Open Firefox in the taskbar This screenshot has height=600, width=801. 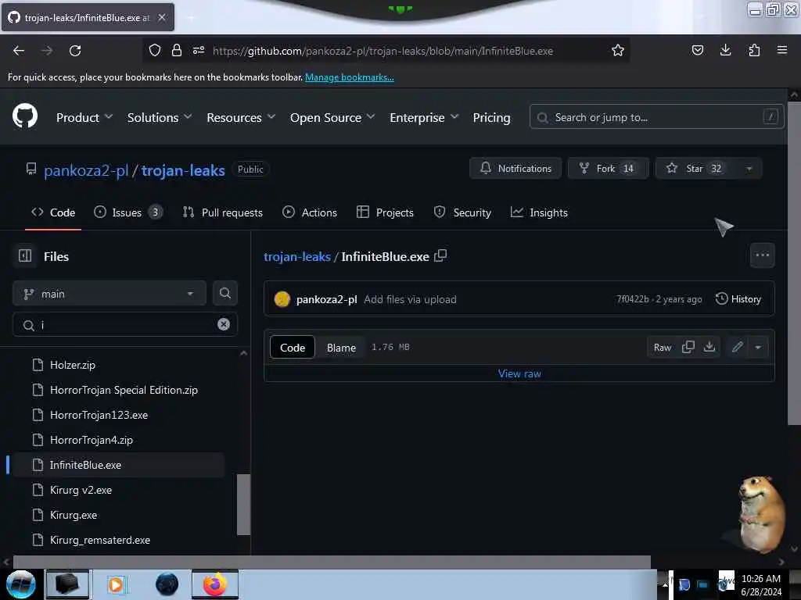[215, 584]
